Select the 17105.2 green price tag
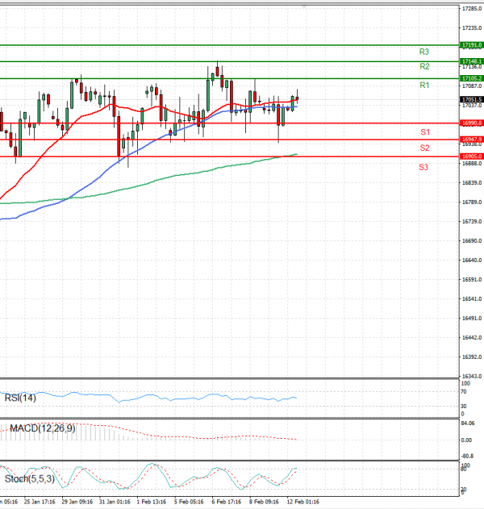The image size is (484, 509). click(471, 77)
